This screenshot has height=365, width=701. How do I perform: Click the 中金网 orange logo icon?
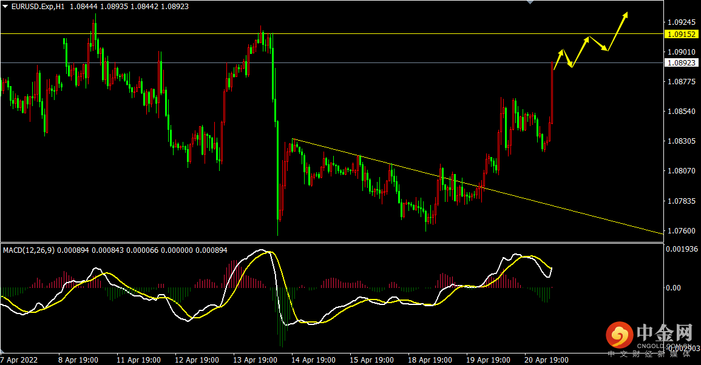click(x=620, y=335)
